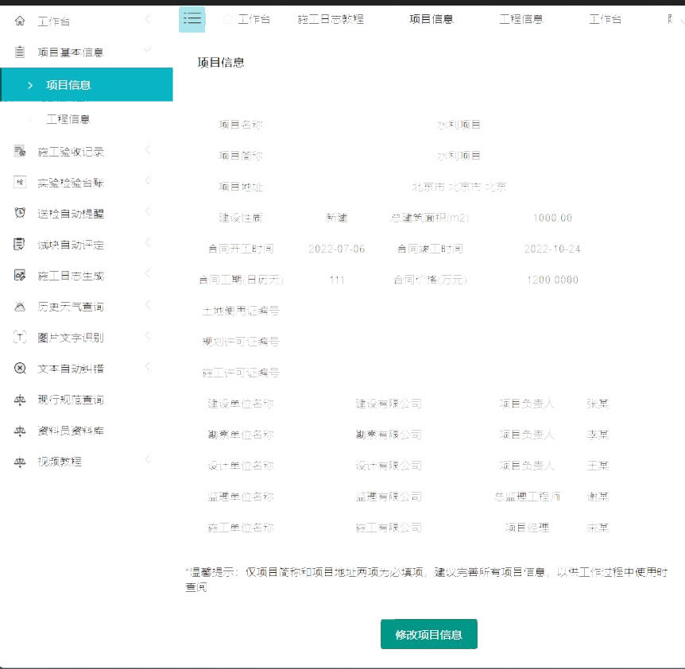Image resolution: width=685 pixels, height=669 pixels.
Task: Click the 北京市 北京市 北京 address value
Action: tap(459, 187)
